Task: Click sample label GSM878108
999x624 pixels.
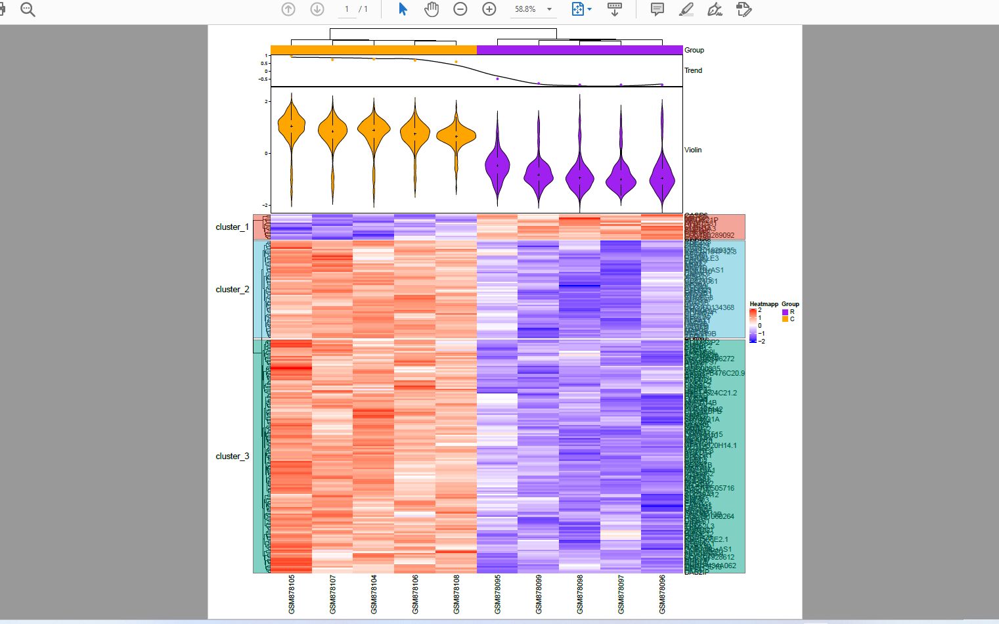Action: pos(456,594)
